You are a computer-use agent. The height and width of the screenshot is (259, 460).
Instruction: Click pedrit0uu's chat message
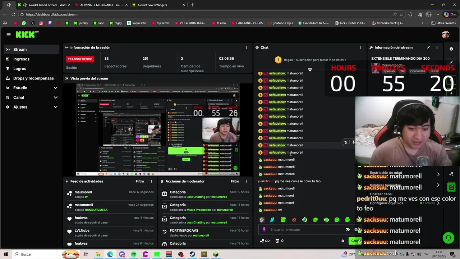coord(289,181)
